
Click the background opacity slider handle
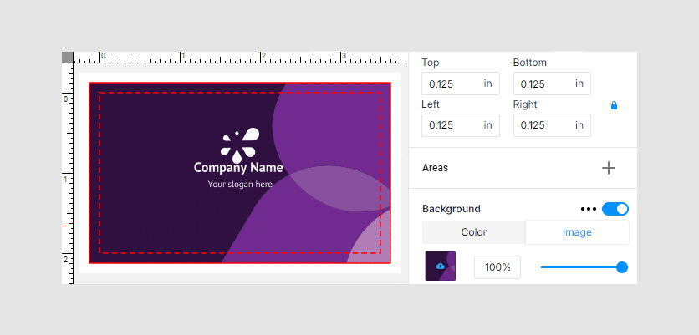click(x=622, y=267)
